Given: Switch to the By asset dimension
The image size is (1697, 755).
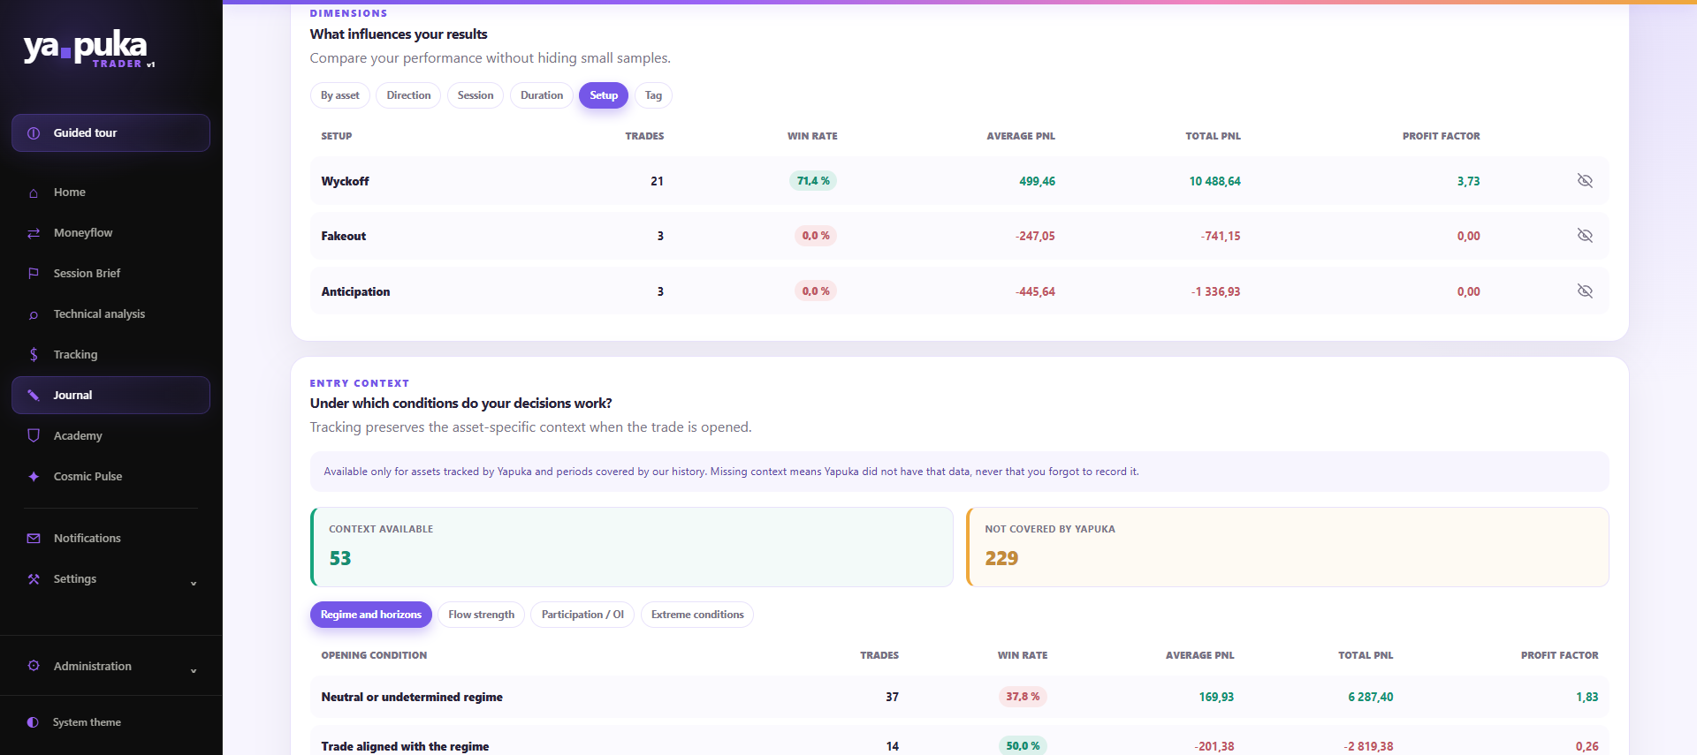Looking at the screenshot, I should 340,95.
